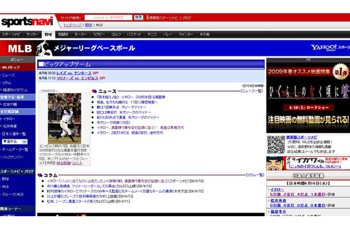The width and height of the screenshot is (350, 230).
Task: Open チームデータ一覧 in the side menu
Action: pos(15,149)
